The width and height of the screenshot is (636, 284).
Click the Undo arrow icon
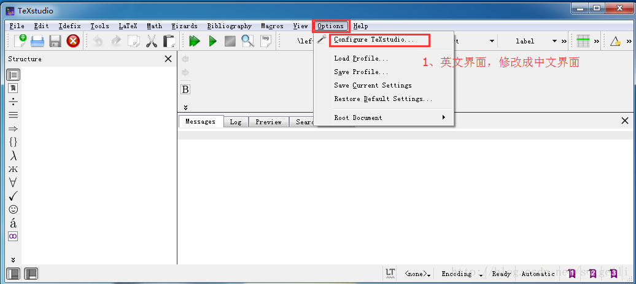coord(98,41)
